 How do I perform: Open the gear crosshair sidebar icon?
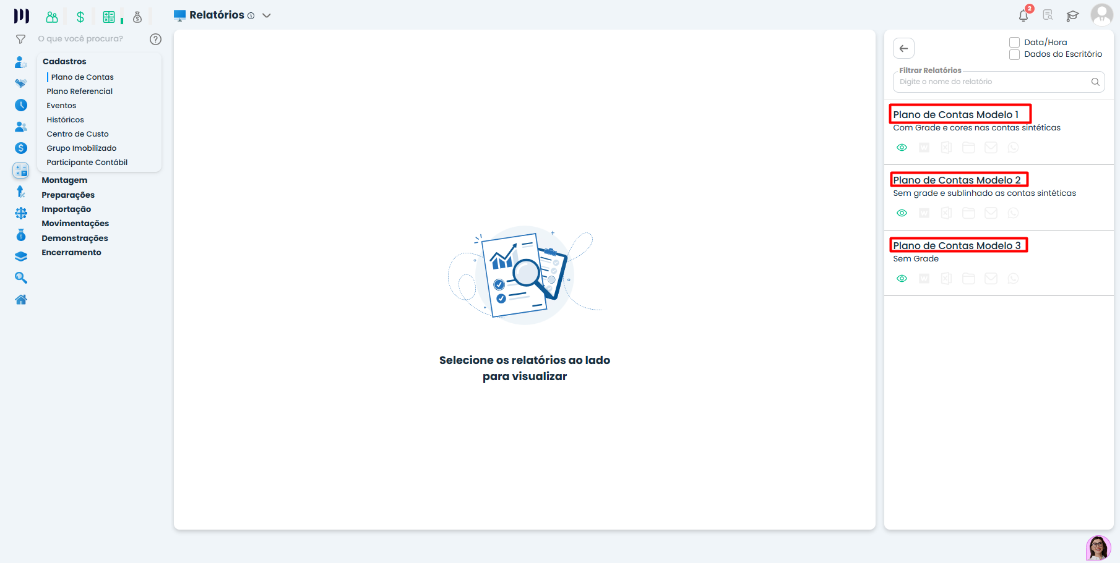[21, 213]
